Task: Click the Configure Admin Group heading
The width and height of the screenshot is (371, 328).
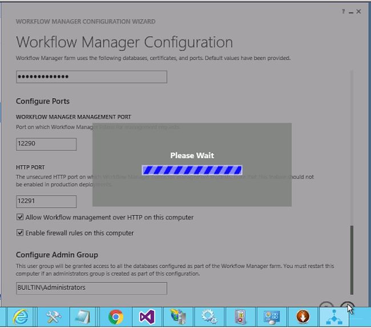Action: [57, 255]
